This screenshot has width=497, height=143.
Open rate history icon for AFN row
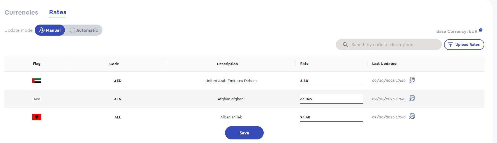(x=412, y=98)
